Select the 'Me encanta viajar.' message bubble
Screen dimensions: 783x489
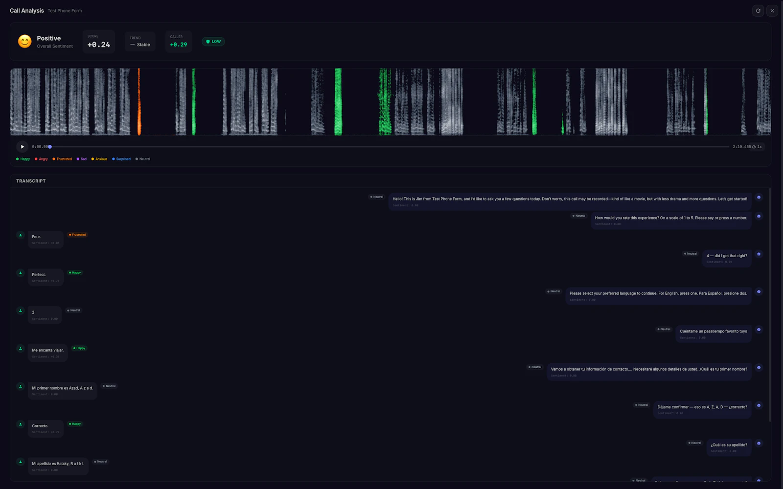coord(48,353)
